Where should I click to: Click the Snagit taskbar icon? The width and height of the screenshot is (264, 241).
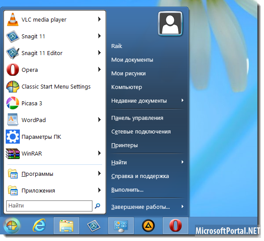click(x=94, y=226)
